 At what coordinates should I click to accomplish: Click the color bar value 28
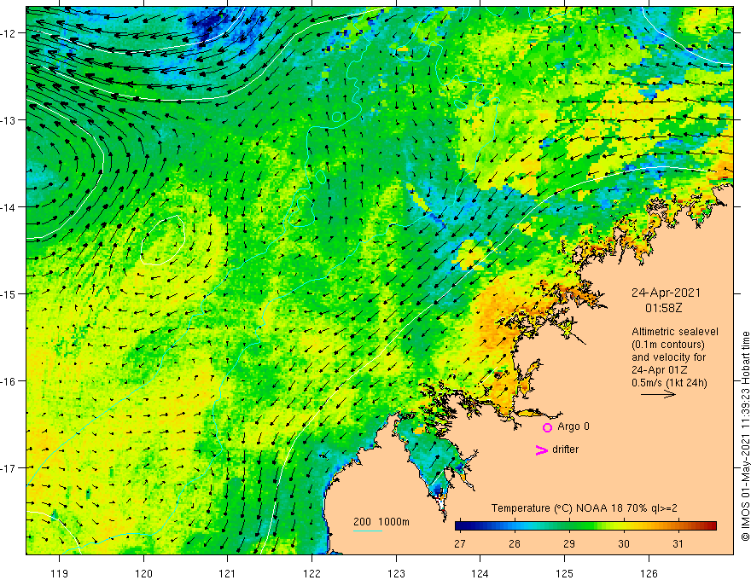[515, 544]
